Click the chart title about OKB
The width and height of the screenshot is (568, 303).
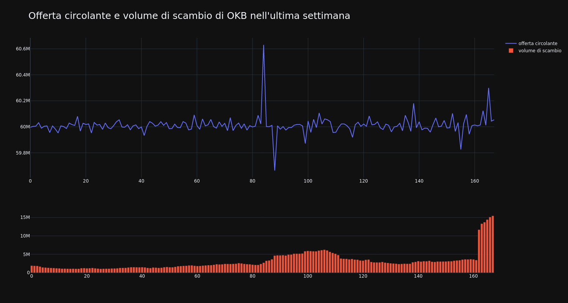[189, 16]
